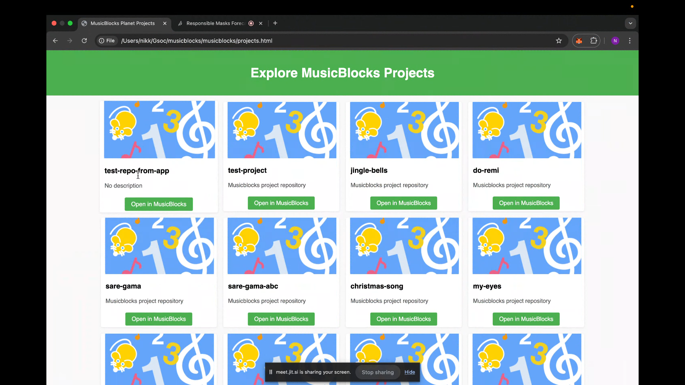Reload the page with the refresh icon
685x385 pixels.
(84, 41)
